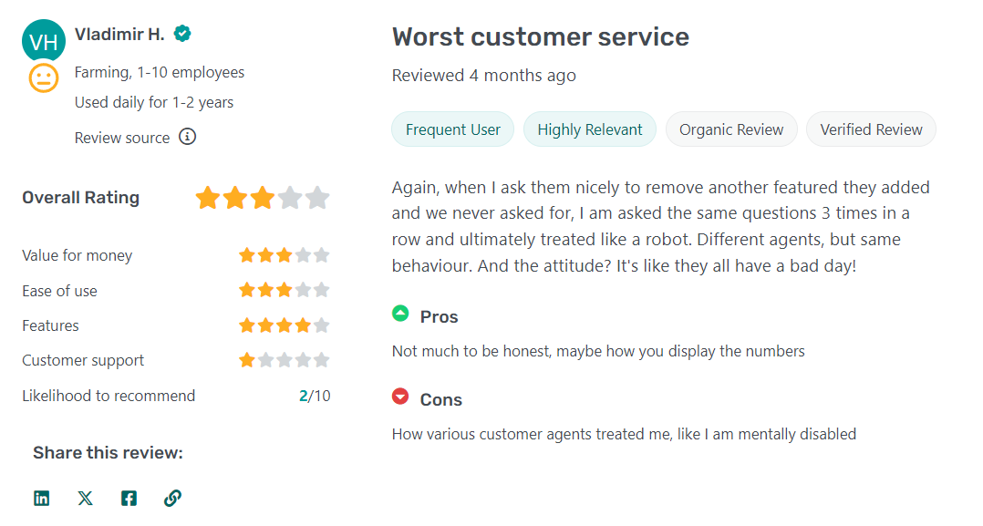Screen dimensions: 983x526
Task: Click the red Cons arrow icon
Action: 399,397
